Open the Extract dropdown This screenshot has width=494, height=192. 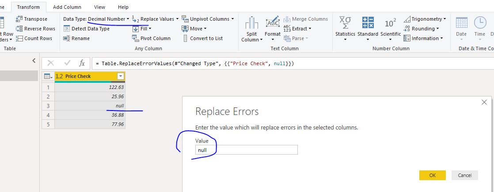coord(297,29)
